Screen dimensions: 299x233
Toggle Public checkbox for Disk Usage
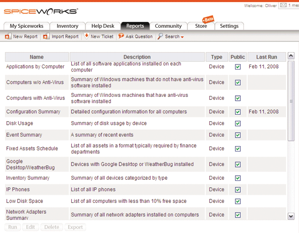coord(238,123)
